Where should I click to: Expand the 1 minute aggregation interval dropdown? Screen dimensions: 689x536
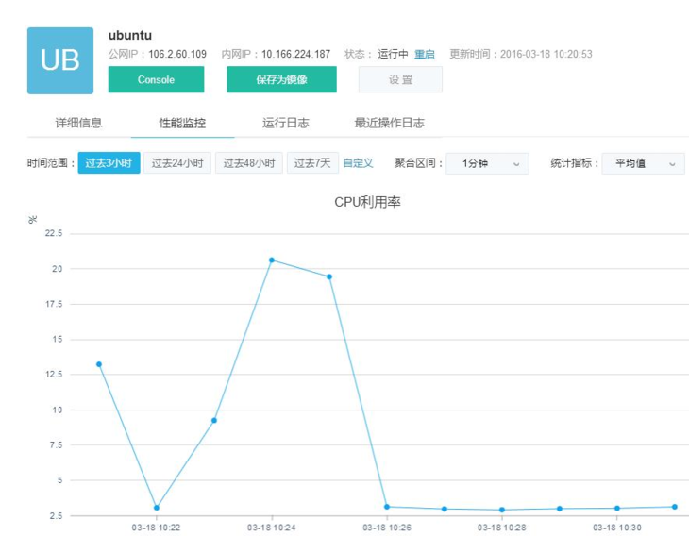pyautogui.click(x=487, y=163)
